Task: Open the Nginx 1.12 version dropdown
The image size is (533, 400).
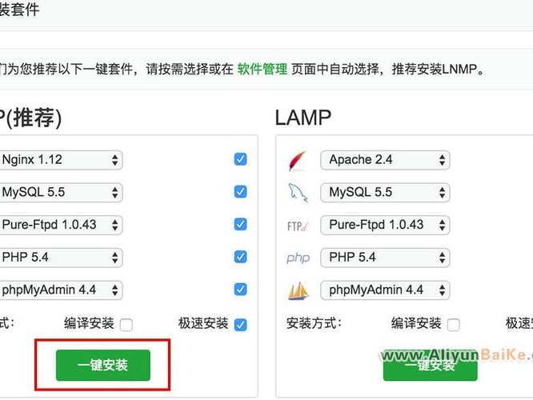Action: pyautogui.click(x=61, y=160)
